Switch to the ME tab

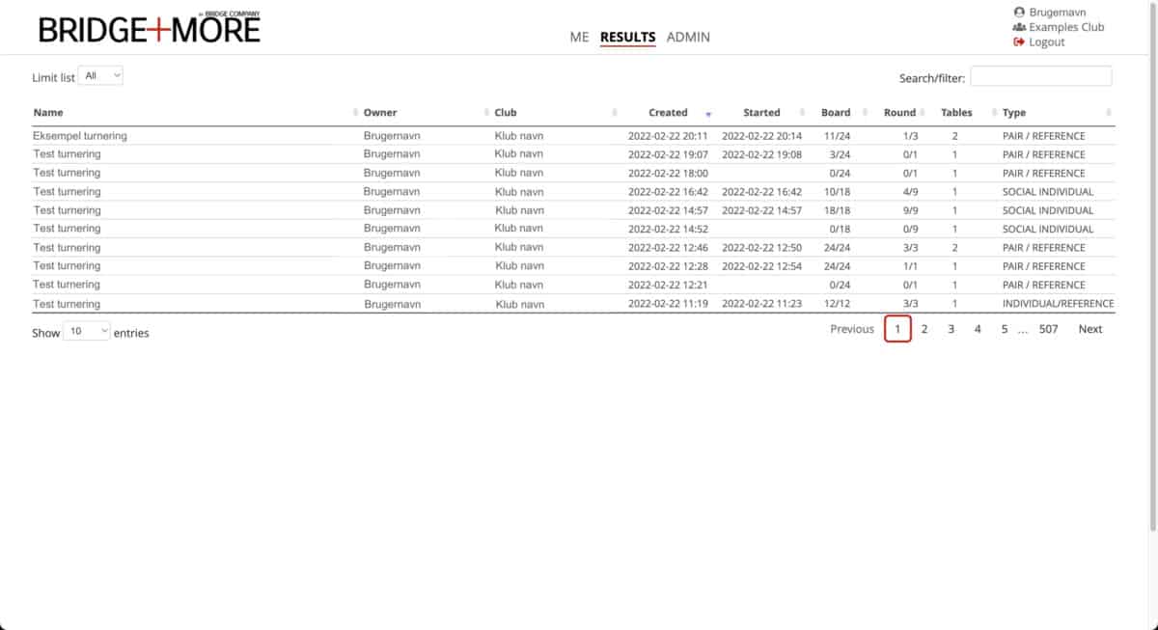pyautogui.click(x=579, y=38)
